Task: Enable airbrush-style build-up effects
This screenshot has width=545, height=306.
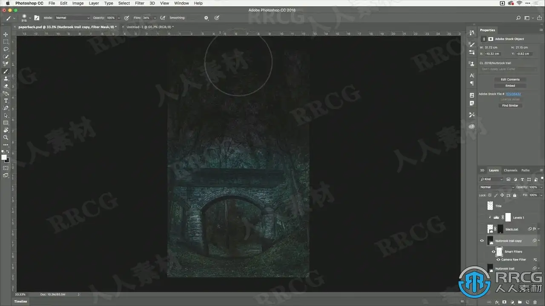Action: click(162, 18)
